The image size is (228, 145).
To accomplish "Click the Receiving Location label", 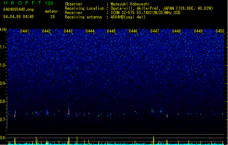I will point(84,8).
